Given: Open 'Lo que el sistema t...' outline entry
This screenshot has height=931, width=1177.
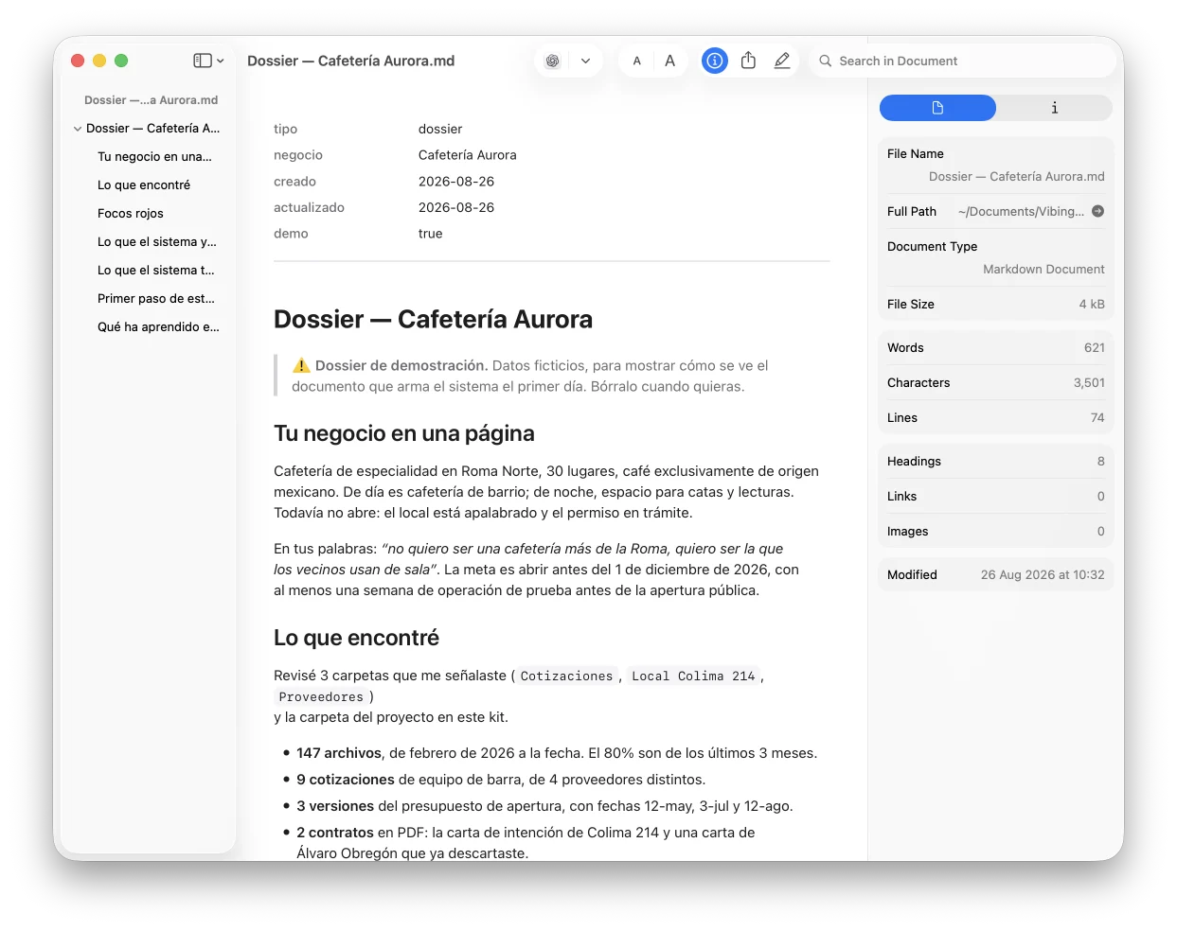Looking at the screenshot, I should click(x=156, y=271).
